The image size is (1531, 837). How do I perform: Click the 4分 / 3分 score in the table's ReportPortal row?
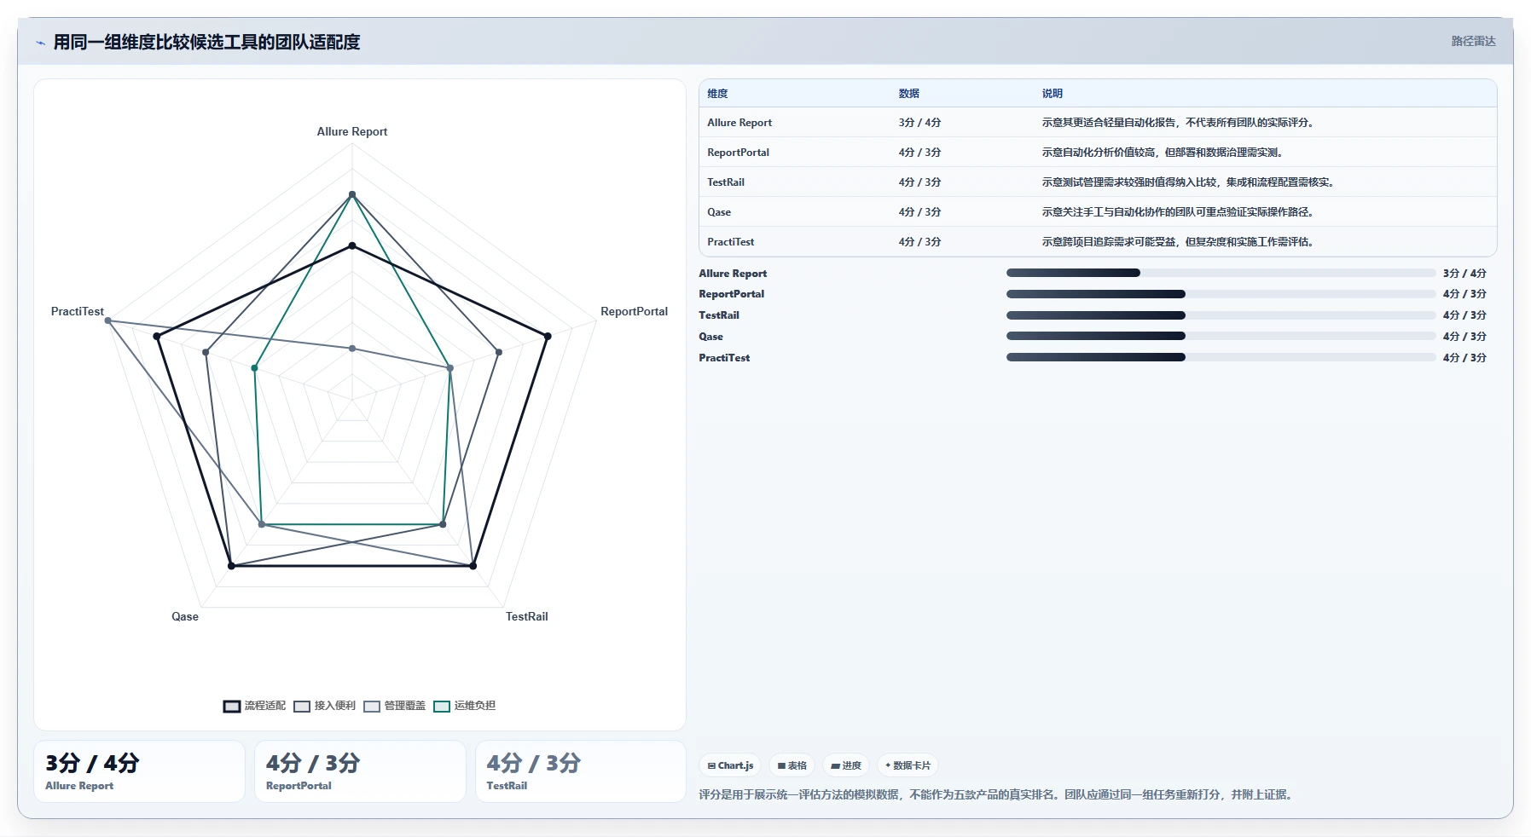point(919,153)
